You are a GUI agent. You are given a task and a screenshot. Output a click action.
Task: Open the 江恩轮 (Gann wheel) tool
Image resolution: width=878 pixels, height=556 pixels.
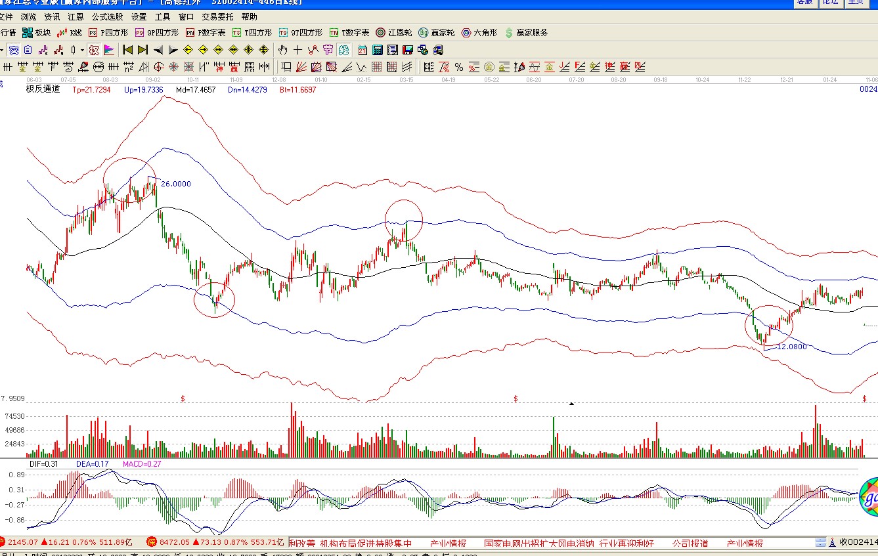coord(394,32)
